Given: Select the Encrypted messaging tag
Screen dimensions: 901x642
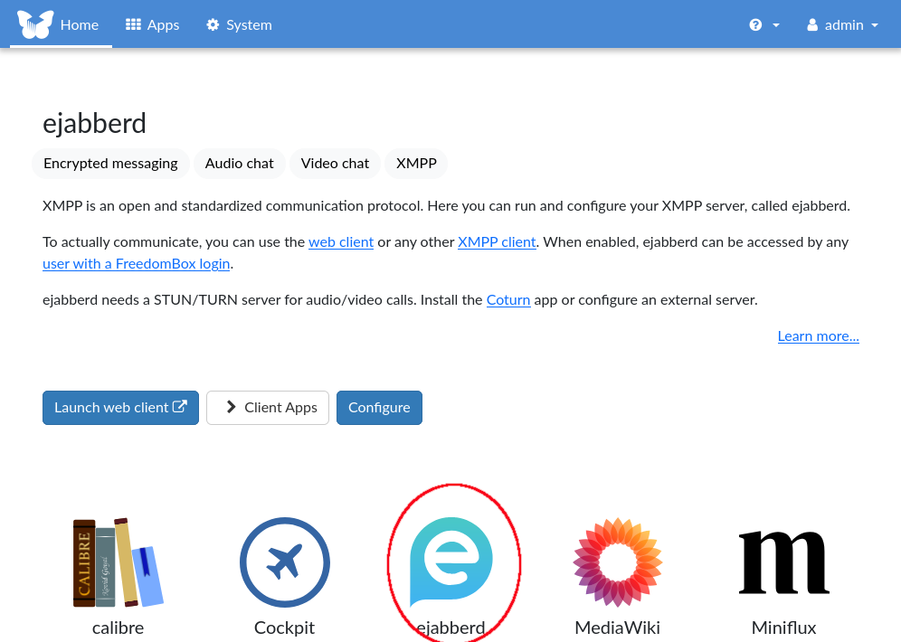Looking at the screenshot, I should coord(110,164).
